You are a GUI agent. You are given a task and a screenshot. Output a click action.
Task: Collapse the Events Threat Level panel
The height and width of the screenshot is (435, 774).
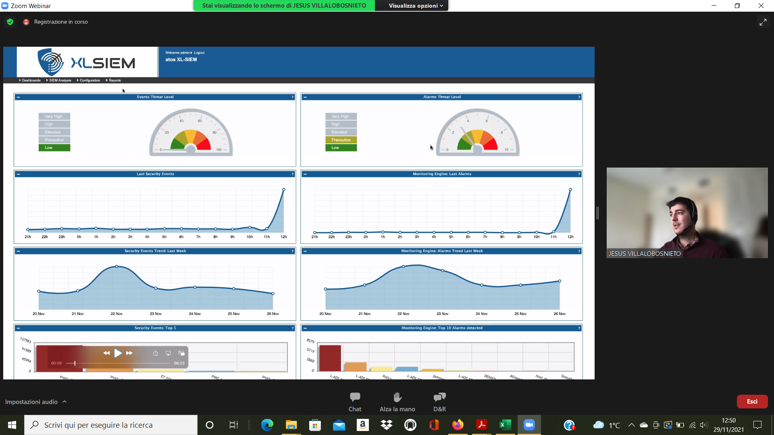point(19,97)
